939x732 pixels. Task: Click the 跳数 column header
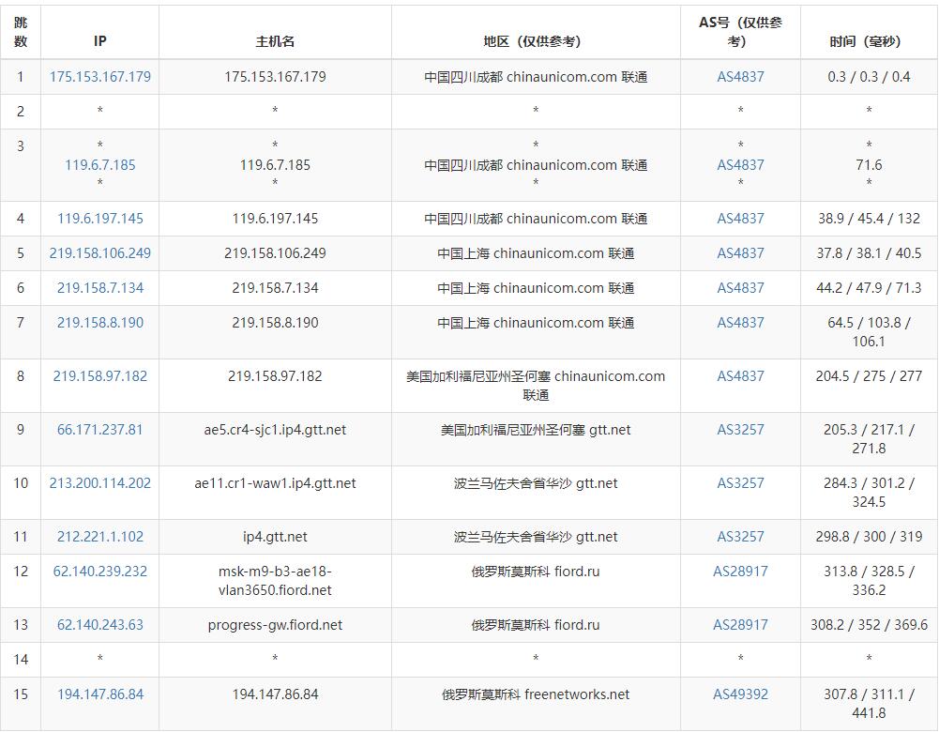pos(21,32)
